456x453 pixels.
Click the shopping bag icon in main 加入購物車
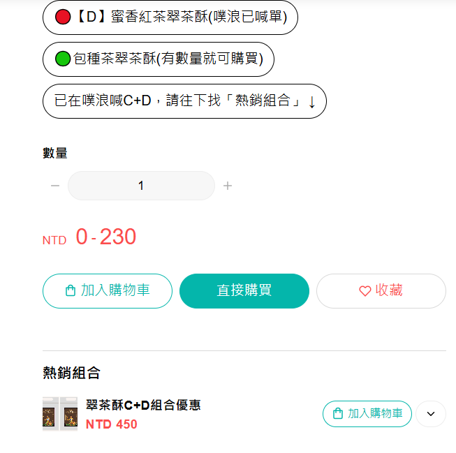[71, 290]
